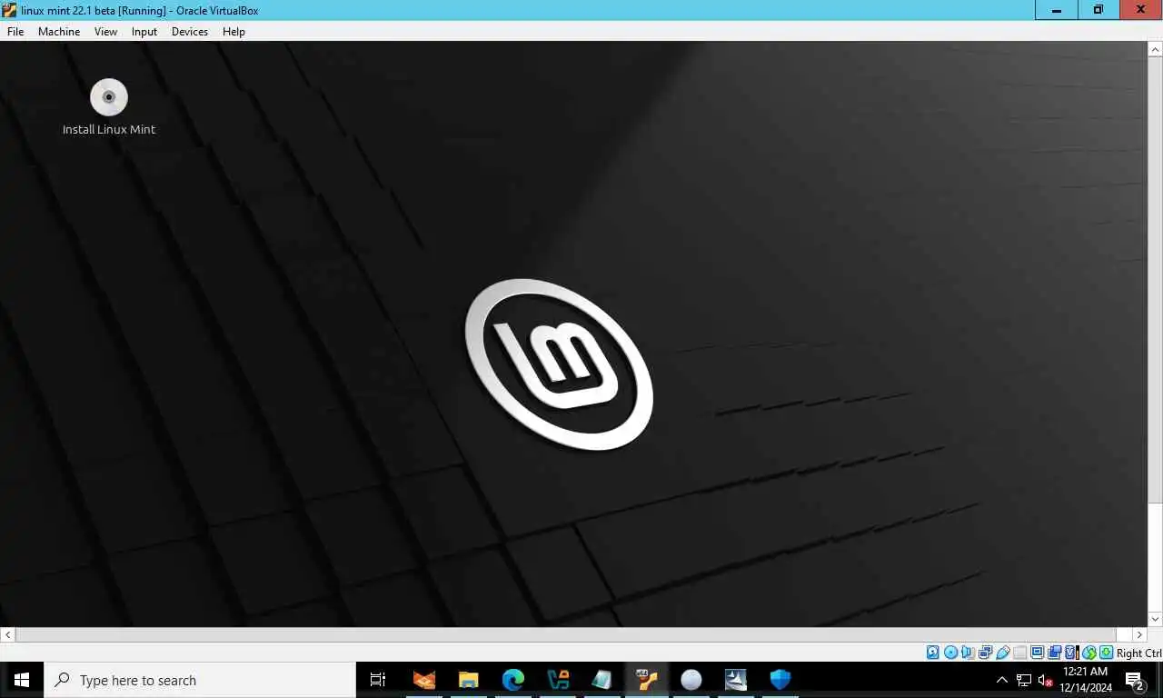
Task: Open the white disc taskbar icon
Action: pyautogui.click(x=691, y=680)
